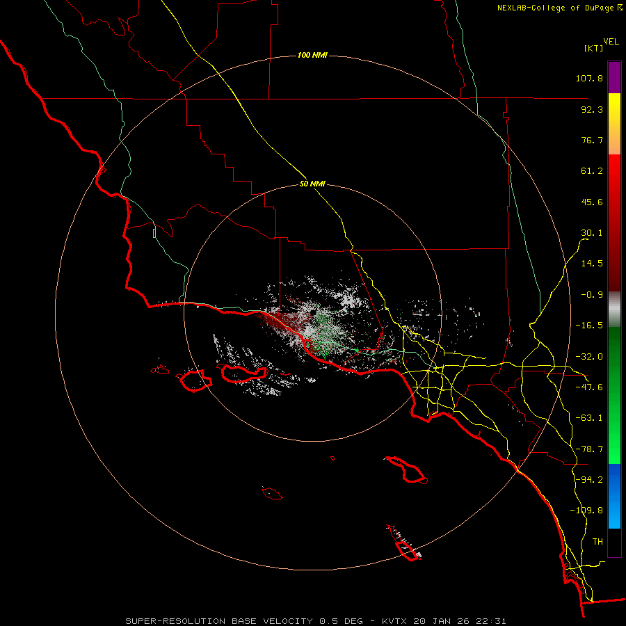Select the -78.7 legend value
Viewport: 626px width, 626px height.
point(589,449)
